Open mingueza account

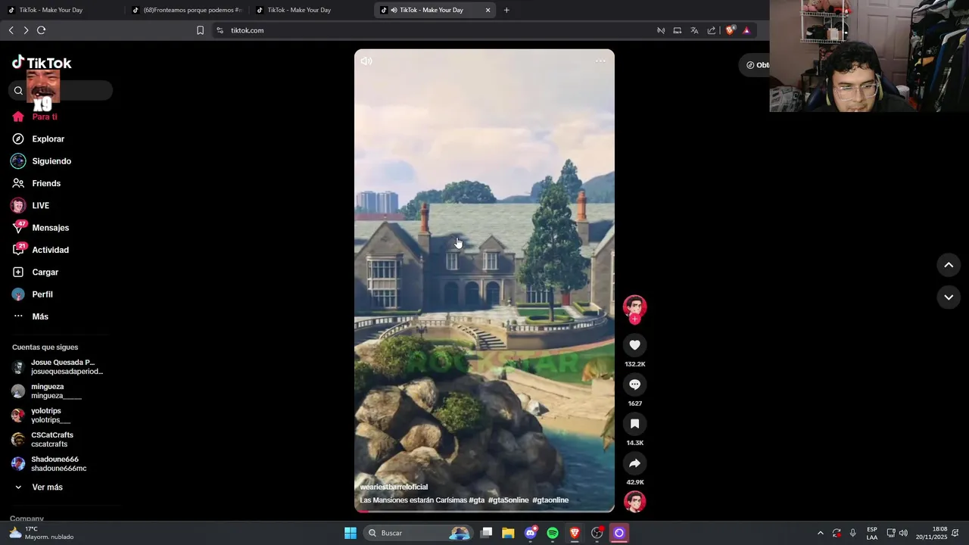click(x=47, y=391)
